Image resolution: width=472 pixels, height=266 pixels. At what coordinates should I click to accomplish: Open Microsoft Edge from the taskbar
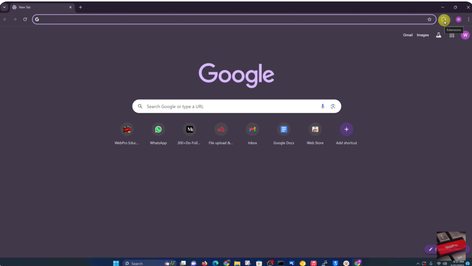click(x=216, y=263)
